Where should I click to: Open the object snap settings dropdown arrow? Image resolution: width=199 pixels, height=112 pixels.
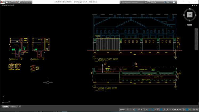(155, 109)
